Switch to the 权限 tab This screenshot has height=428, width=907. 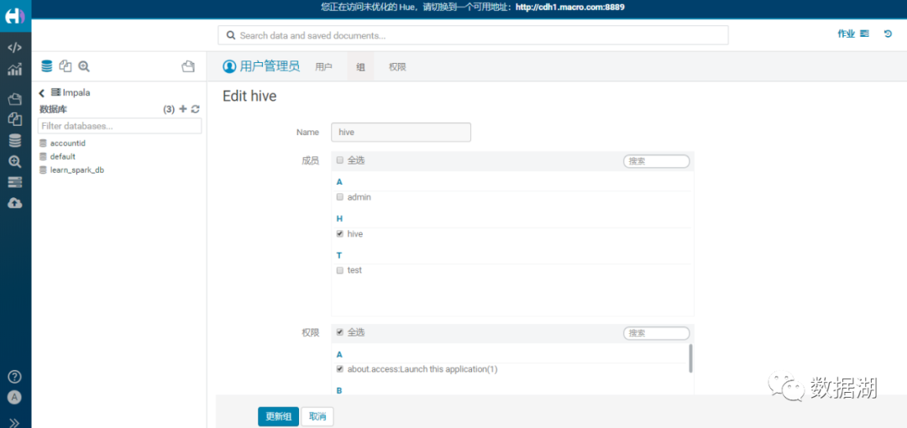point(397,67)
